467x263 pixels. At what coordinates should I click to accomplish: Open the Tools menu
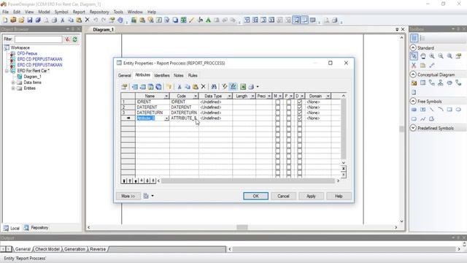click(118, 12)
